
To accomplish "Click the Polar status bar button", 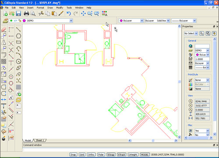I will click(x=101, y=155).
